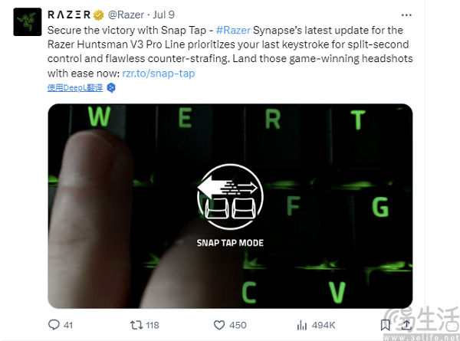Click the 118 repost count
This screenshot has width=460, height=341.
(x=153, y=325)
